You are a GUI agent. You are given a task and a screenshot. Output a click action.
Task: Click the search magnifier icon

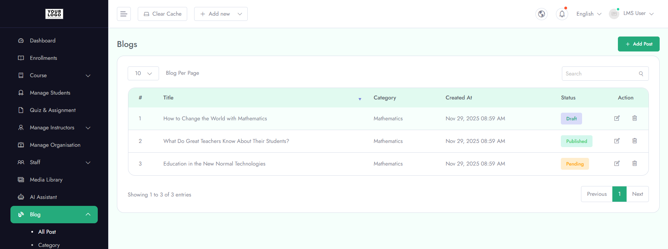point(641,74)
